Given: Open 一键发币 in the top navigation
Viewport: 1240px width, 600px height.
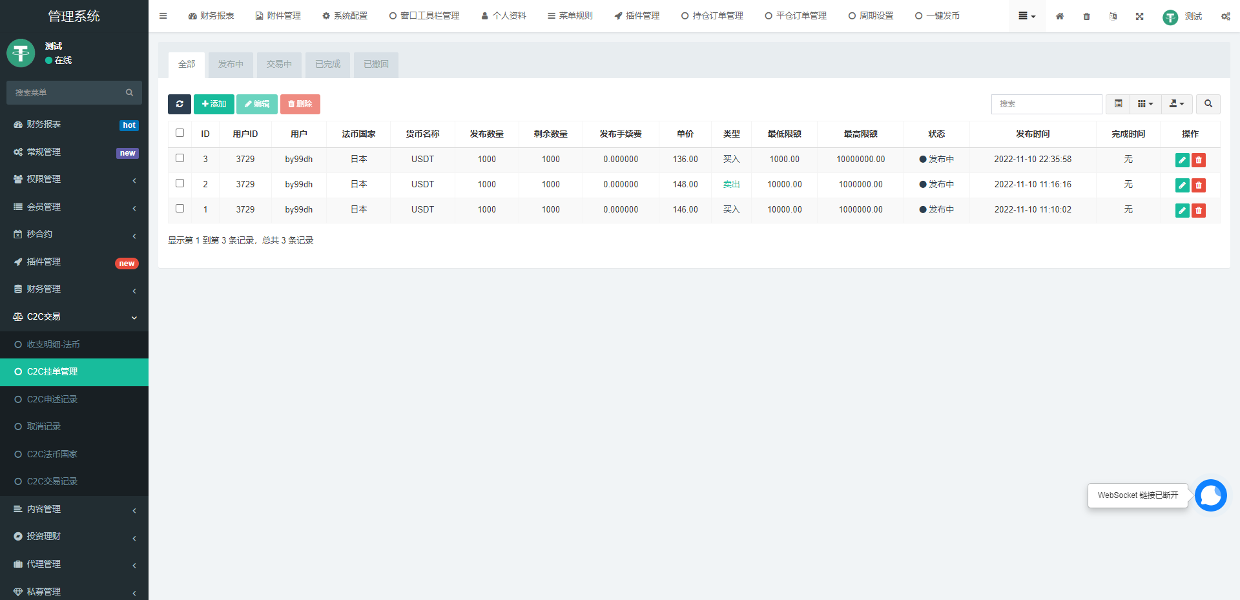Looking at the screenshot, I should [937, 16].
